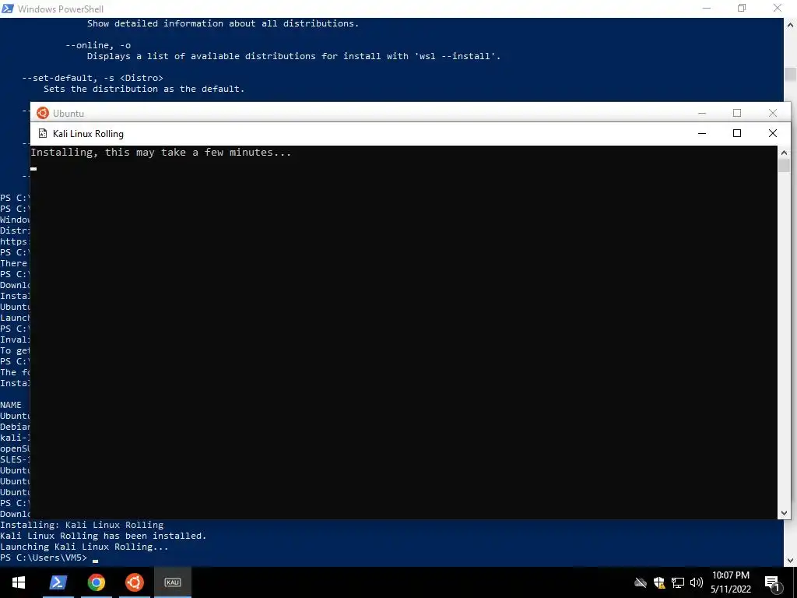
Task: Open the volume control tray icon
Action: coord(697,582)
